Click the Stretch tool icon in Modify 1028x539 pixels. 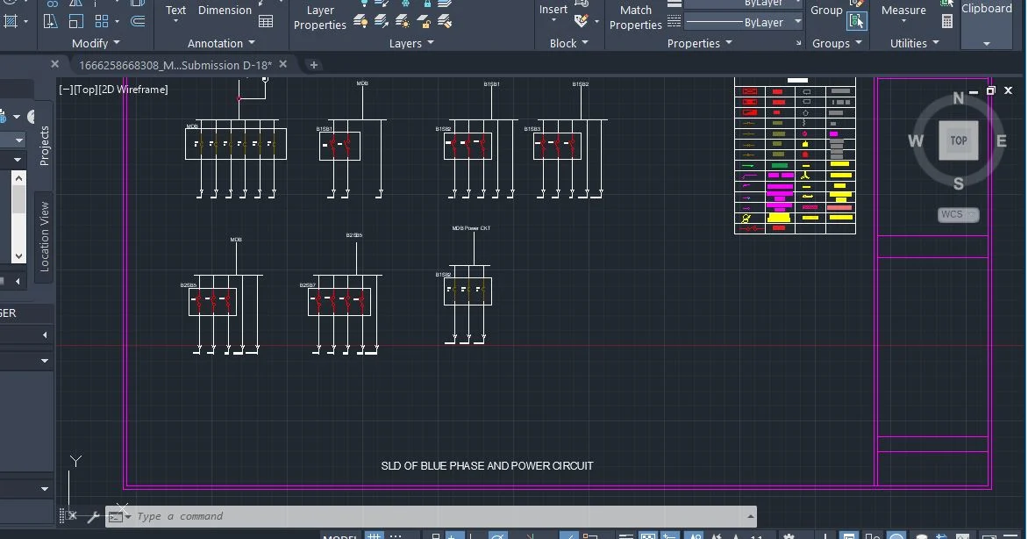pos(51,22)
